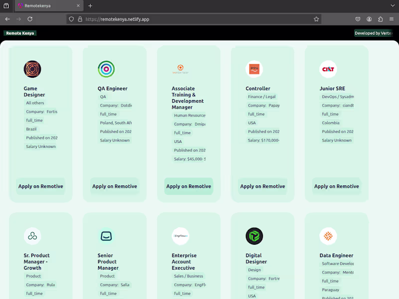Click the tracking protection shield icon
This screenshot has height=299, width=399.
click(x=71, y=19)
